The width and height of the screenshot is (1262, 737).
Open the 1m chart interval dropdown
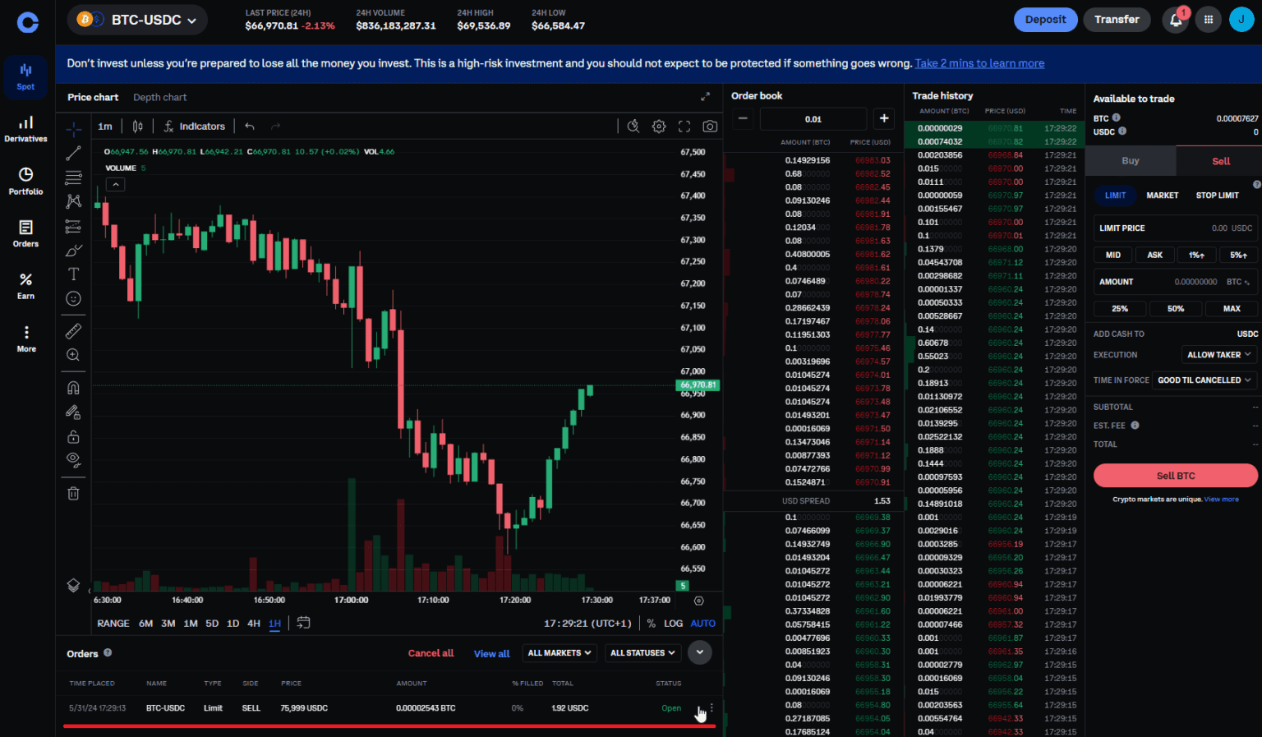pyautogui.click(x=105, y=127)
